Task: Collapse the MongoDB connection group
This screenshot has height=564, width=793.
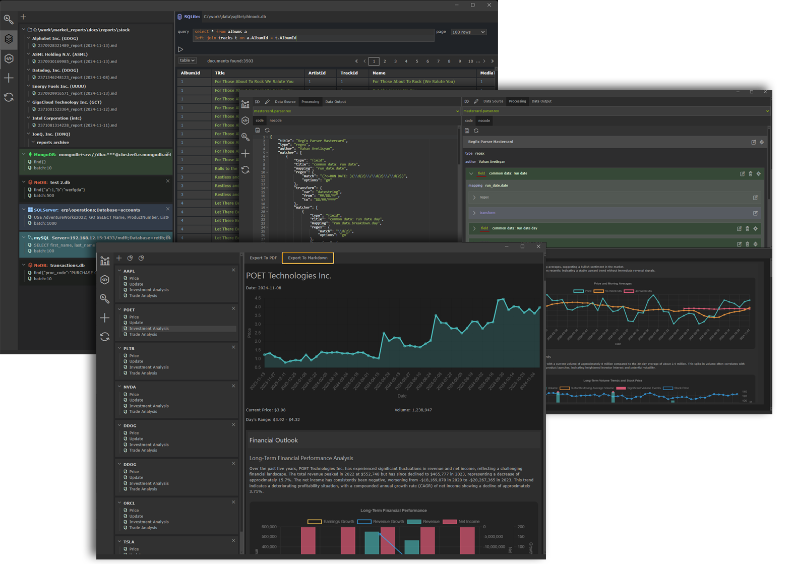Action: tap(24, 154)
